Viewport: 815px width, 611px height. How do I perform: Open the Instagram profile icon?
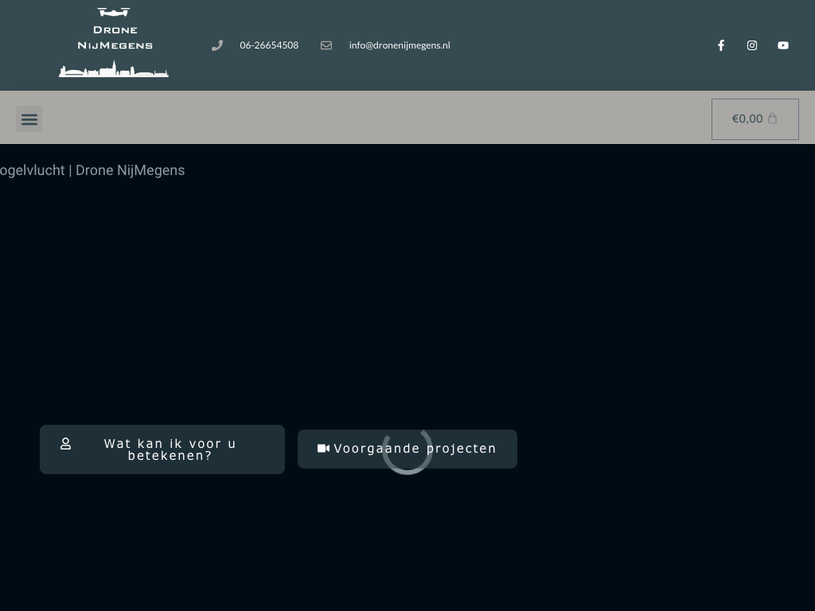[752, 45]
